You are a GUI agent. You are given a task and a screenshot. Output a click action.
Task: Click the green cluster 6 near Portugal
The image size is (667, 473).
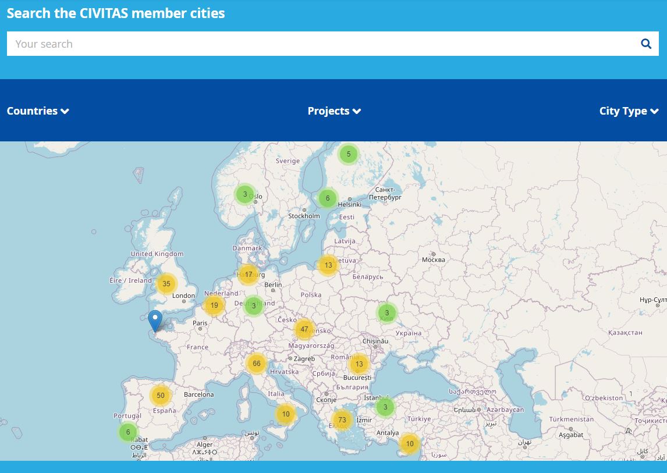[x=127, y=432]
